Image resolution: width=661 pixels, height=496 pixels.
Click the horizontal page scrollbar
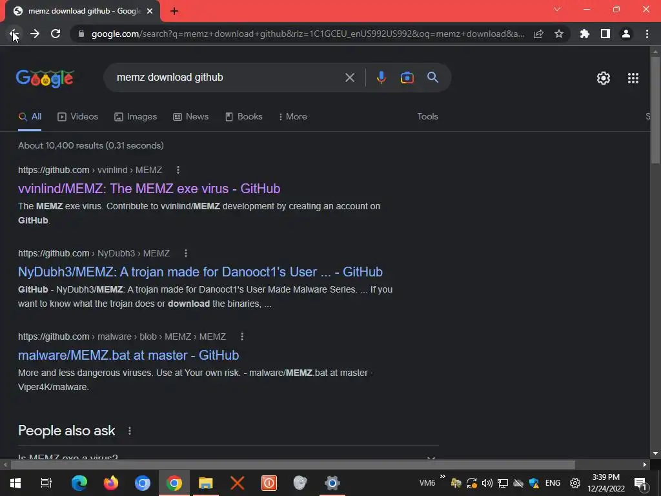292,465
